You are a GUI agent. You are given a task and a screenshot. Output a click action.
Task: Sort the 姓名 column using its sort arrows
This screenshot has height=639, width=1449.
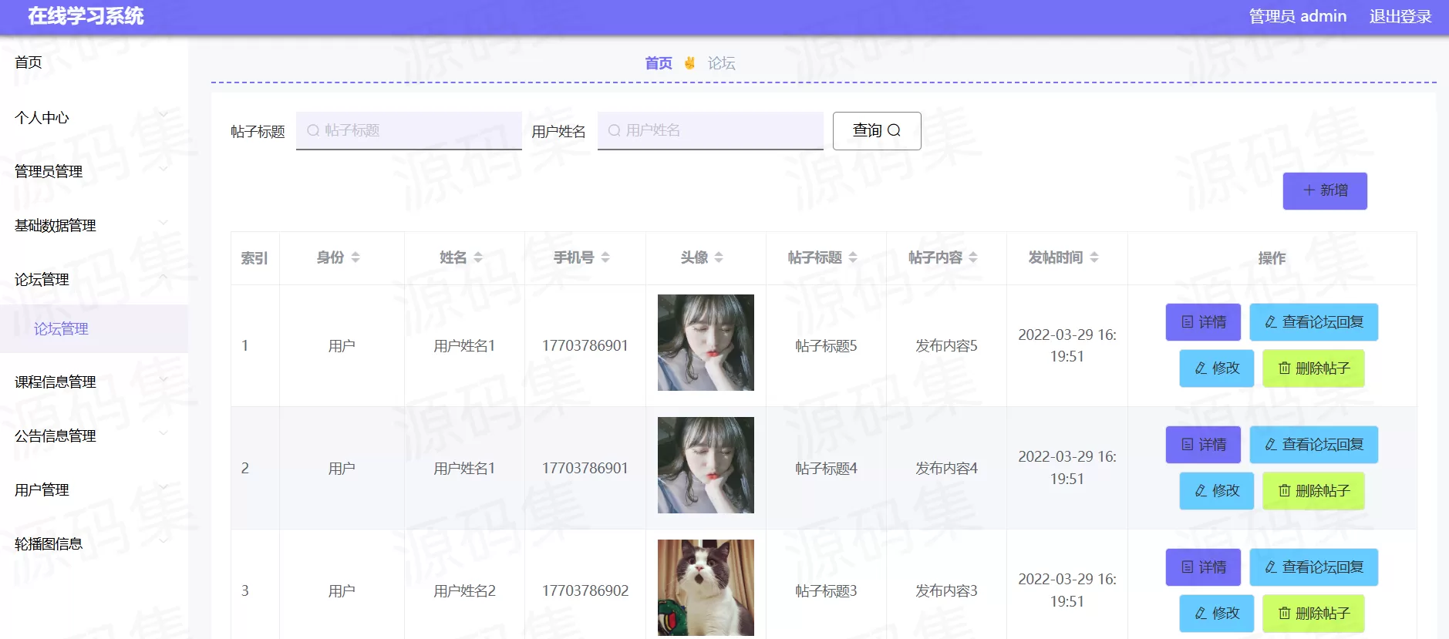[x=478, y=257]
